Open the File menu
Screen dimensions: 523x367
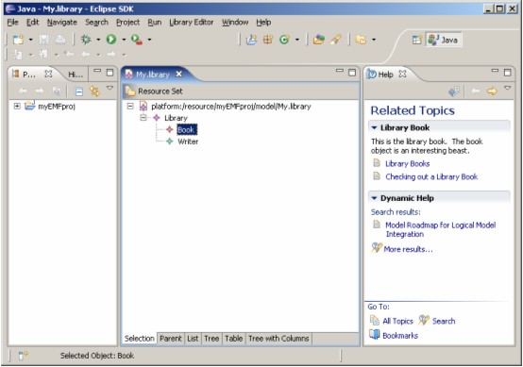(x=12, y=23)
